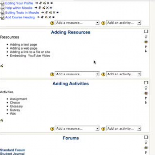This screenshot has height=155, width=155.
Task: Move Adding Activities topic down
Action: 146,102
